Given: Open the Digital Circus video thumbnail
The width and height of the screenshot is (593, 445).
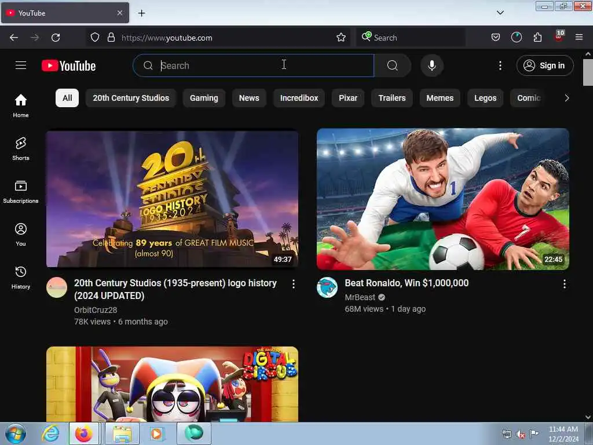Looking at the screenshot, I should coord(172,384).
